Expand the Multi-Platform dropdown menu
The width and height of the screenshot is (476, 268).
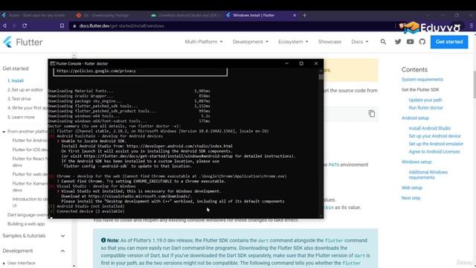203,42
